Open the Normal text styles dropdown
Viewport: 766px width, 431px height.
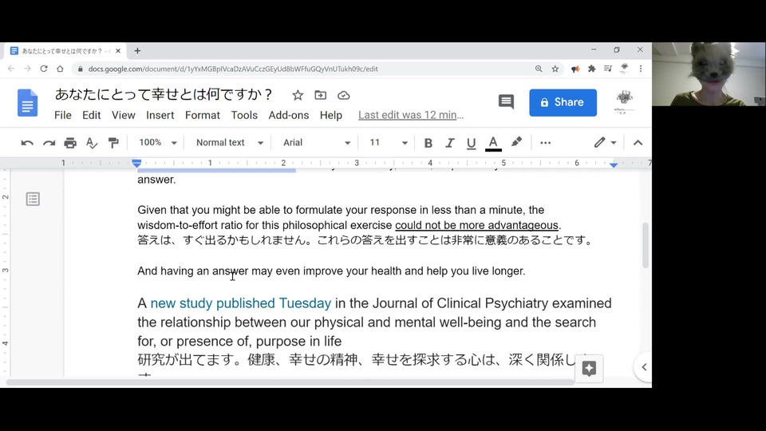229,143
